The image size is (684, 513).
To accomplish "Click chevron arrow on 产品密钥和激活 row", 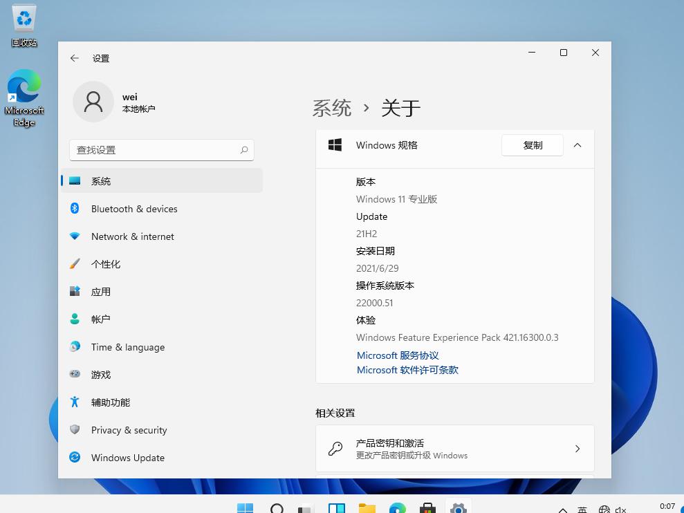I will pyautogui.click(x=577, y=449).
